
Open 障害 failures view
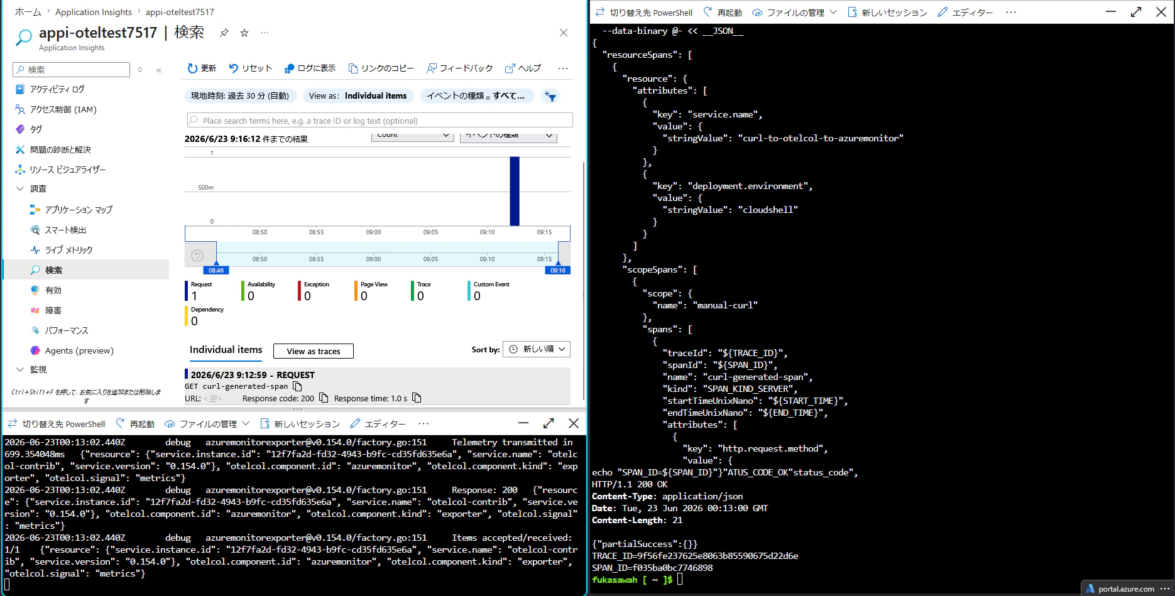pos(53,310)
